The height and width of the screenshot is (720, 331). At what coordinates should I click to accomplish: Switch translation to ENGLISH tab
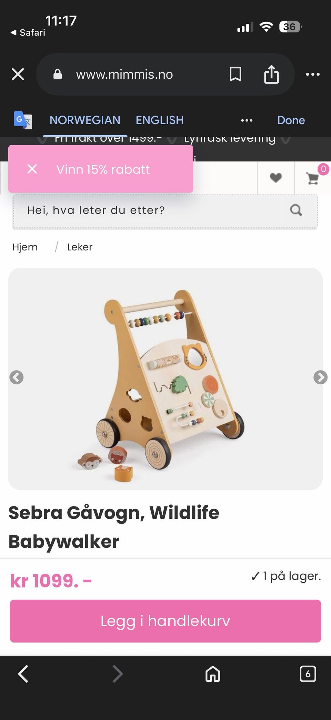(160, 120)
